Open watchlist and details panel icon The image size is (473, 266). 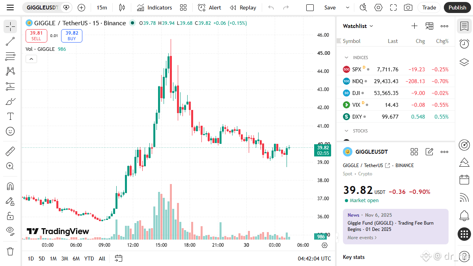(x=464, y=26)
